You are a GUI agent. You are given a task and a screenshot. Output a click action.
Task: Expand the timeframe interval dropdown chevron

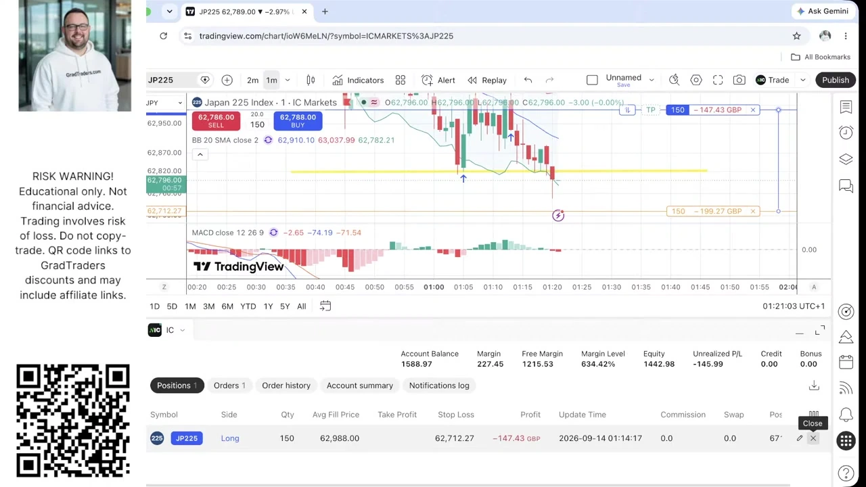coord(288,80)
